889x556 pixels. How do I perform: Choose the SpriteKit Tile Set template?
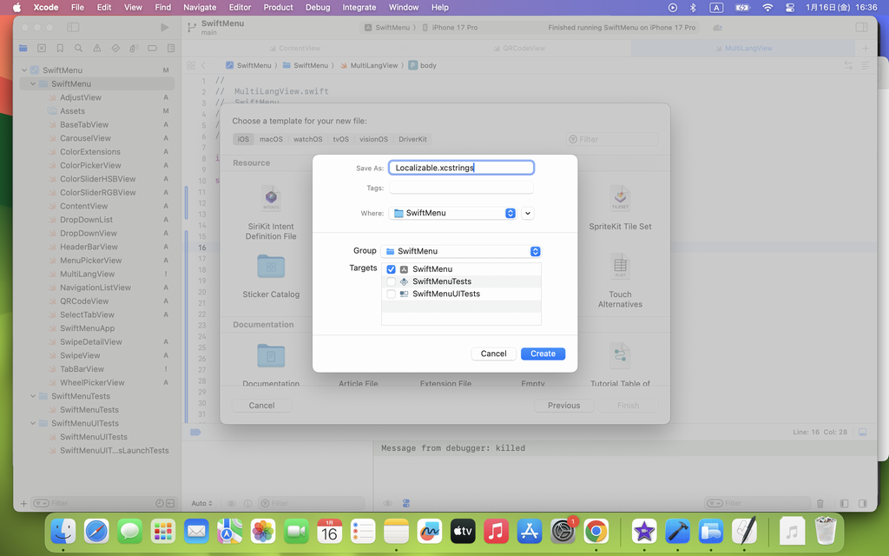pos(620,200)
